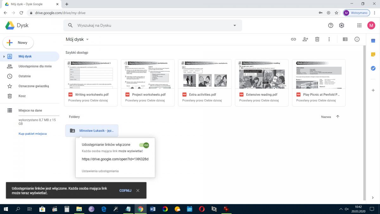Screen dimensions: 380x214
Task: Bookmark this page with the star icon
Action: [x=336, y=13]
